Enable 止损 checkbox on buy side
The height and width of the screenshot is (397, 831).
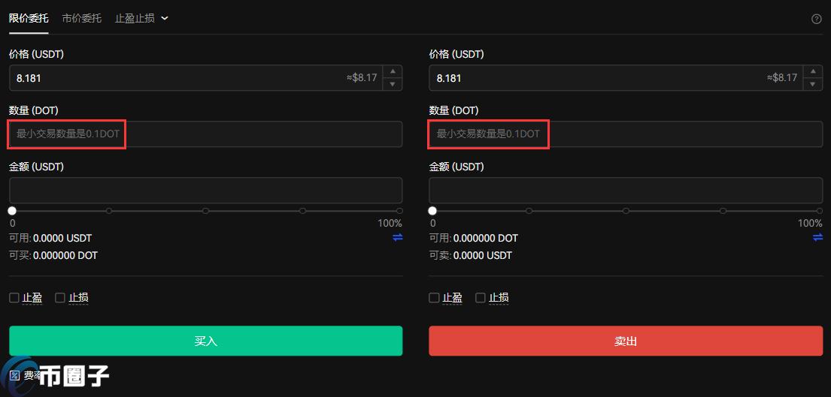tap(60, 298)
